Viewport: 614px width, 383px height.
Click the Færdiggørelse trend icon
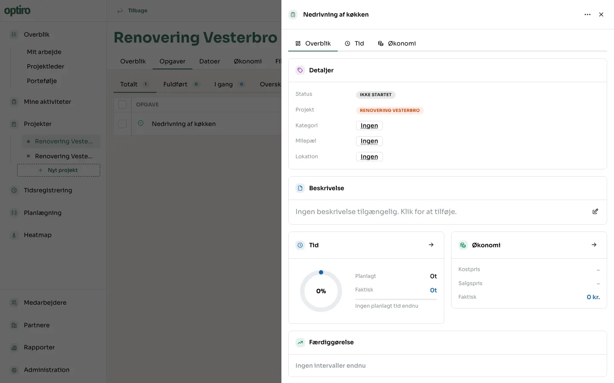[300, 342]
